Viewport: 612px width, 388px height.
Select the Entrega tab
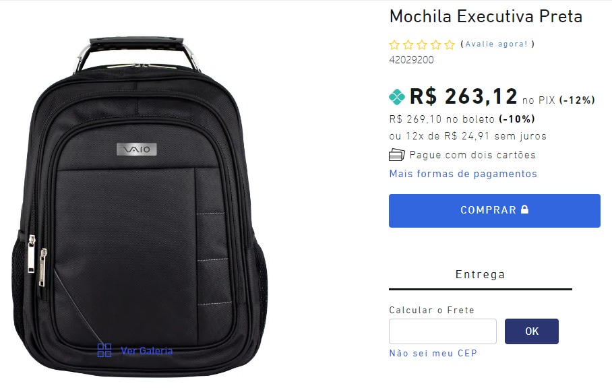point(481,276)
